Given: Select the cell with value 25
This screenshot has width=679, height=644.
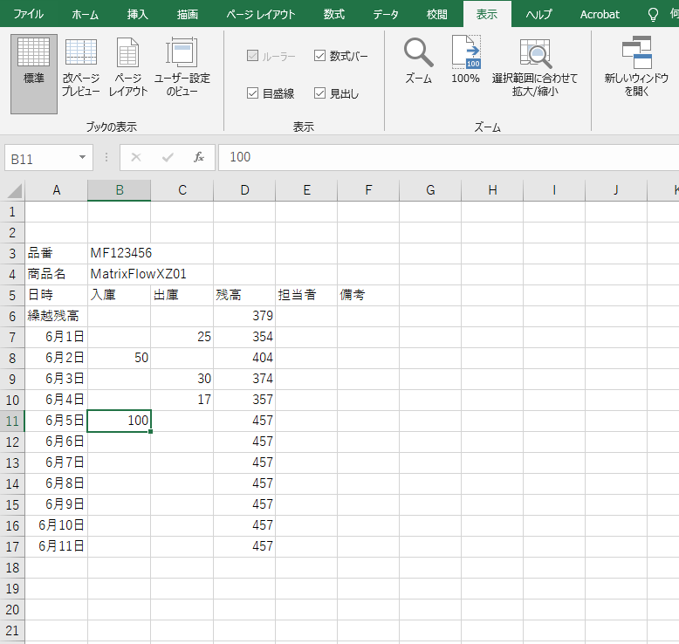Looking at the screenshot, I should point(182,337).
